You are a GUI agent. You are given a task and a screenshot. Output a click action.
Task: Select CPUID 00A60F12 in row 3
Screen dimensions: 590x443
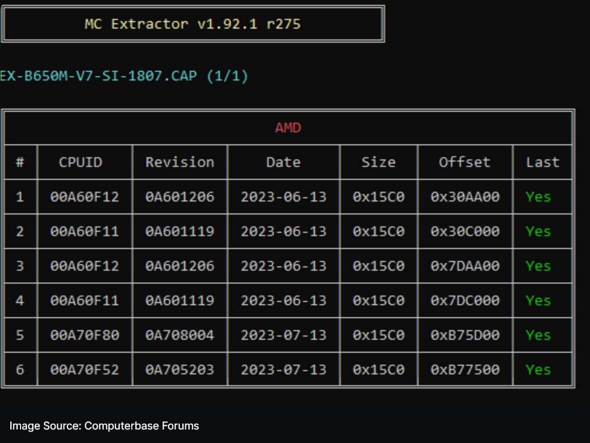click(x=85, y=266)
